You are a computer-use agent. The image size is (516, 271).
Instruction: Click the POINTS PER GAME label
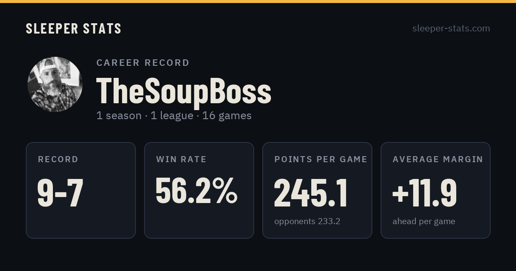321,160
